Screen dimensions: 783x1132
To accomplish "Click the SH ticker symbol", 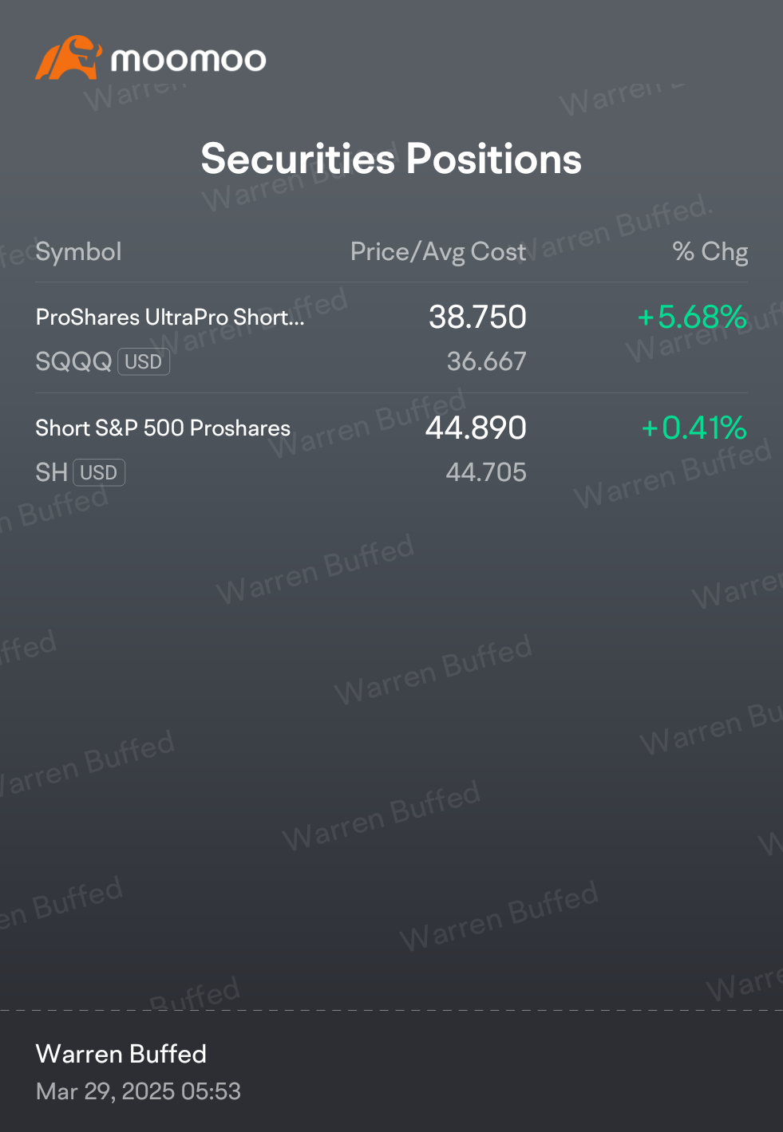I will point(51,472).
